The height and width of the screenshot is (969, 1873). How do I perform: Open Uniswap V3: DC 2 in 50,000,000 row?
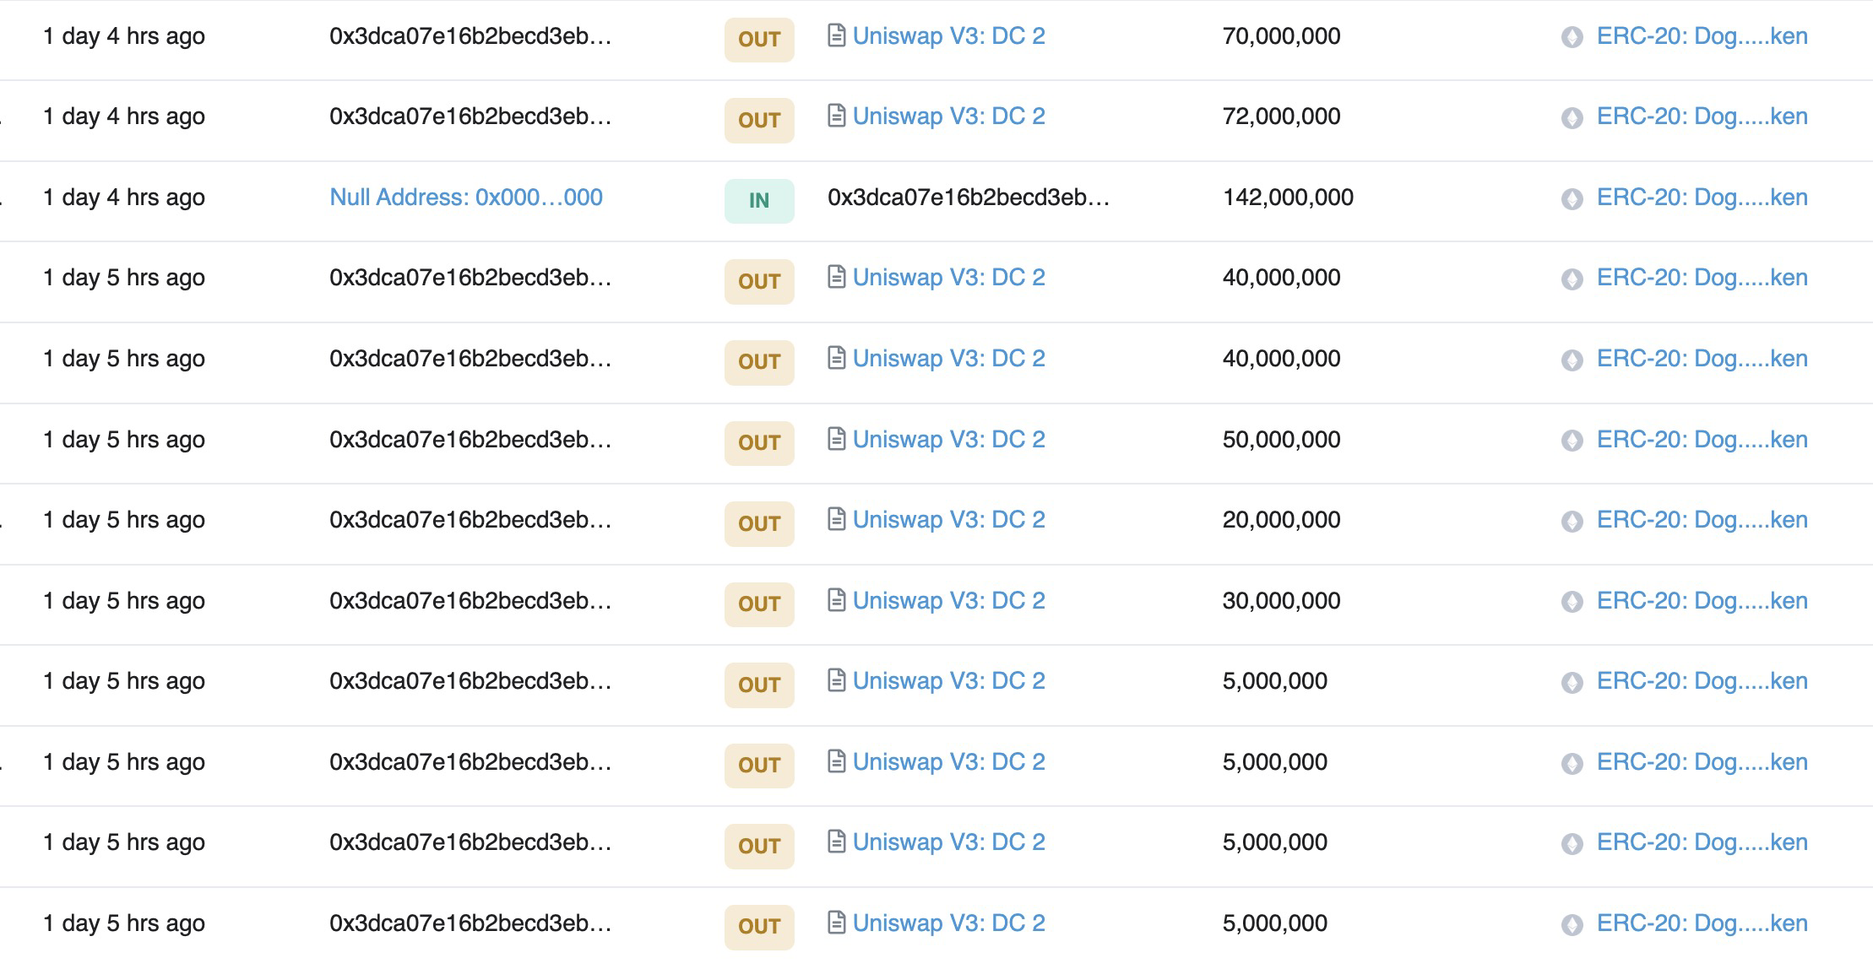pos(948,440)
